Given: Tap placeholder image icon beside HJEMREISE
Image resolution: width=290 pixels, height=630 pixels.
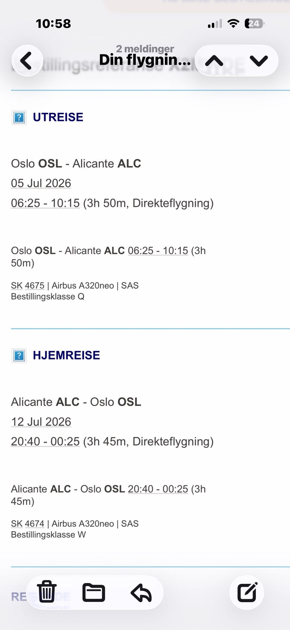Looking at the screenshot, I should click(x=19, y=356).
